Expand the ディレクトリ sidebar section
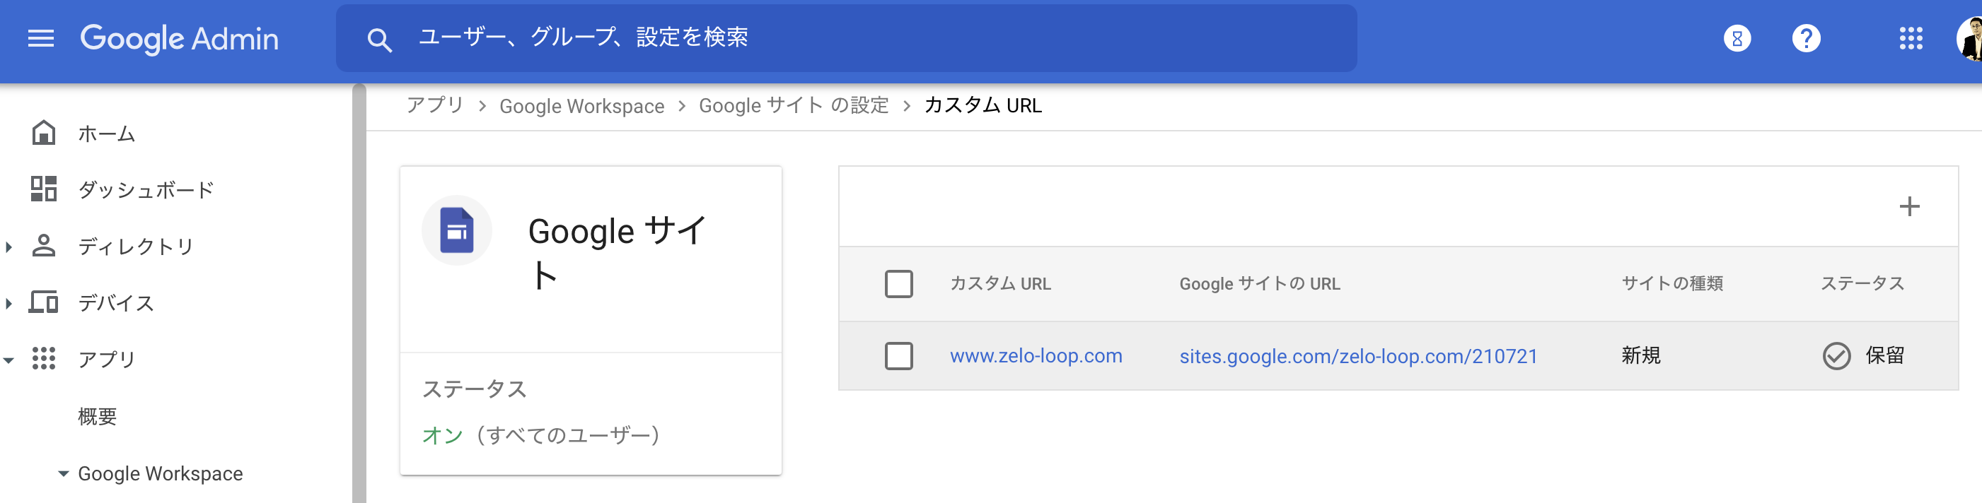The width and height of the screenshot is (1982, 503). [8, 247]
